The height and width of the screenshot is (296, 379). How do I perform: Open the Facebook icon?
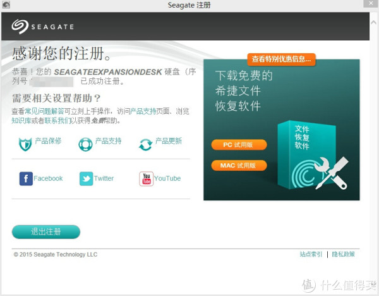click(26, 178)
